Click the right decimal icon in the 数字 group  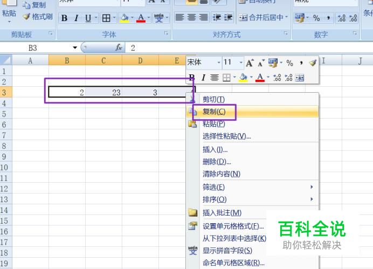pos(353,18)
